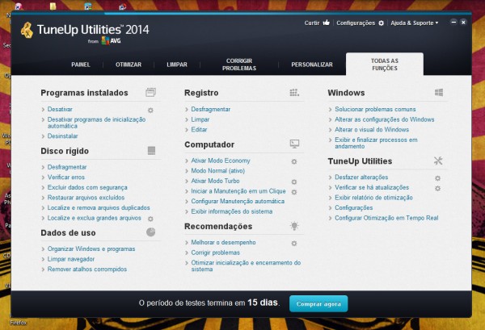Open Corrigir problemas under Recomendações
485x330 pixels.
tap(215, 253)
